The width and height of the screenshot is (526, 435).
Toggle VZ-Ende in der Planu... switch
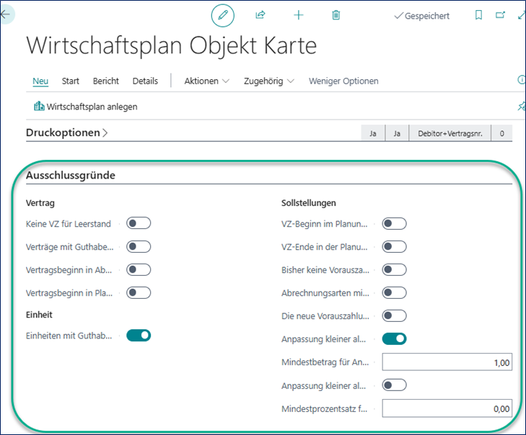pyautogui.click(x=394, y=247)
